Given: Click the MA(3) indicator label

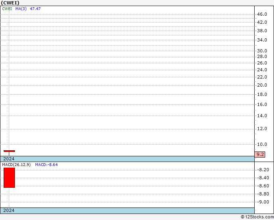Looking at the screenshot, I should pyautogui.click(x=21, y=9).
